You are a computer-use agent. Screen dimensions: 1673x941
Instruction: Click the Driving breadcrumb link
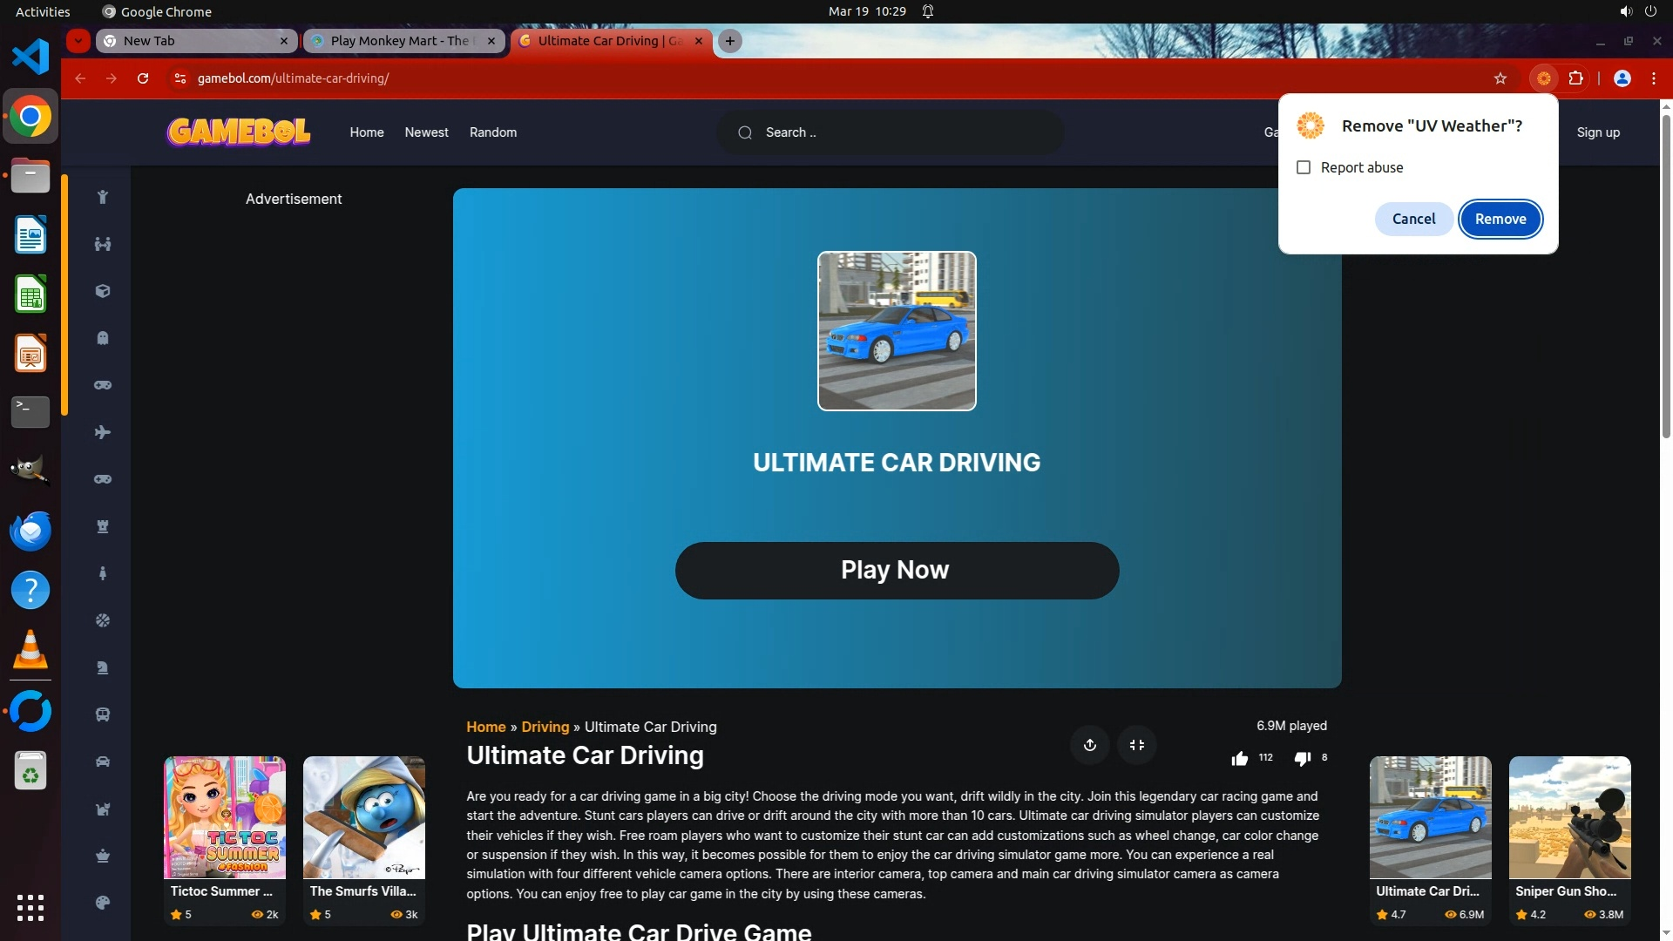[x=545, y=727]
